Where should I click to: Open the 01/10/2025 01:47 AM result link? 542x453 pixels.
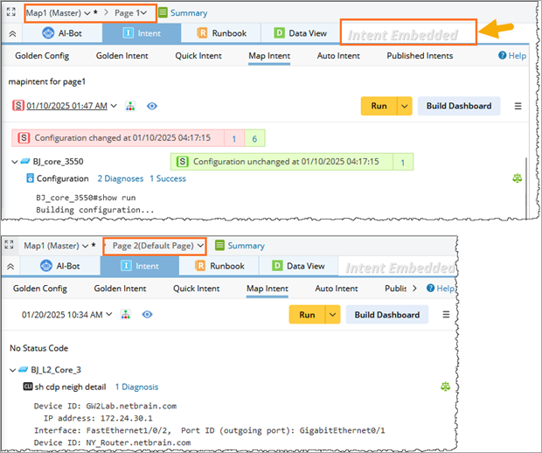(66, 106)
